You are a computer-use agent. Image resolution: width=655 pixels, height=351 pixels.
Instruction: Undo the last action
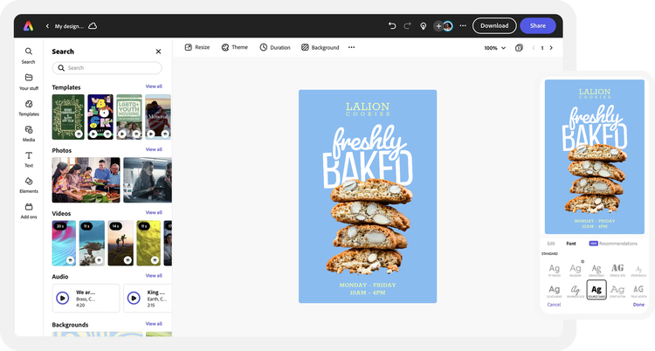[392, 26]
